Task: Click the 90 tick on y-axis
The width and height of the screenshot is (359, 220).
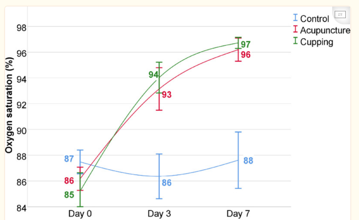Action: [21, 130]
